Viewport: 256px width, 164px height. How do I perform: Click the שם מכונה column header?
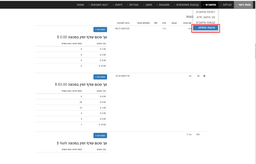click(187, 23)
